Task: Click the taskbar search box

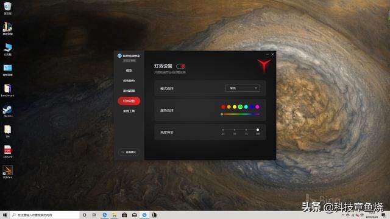Action: point(44,215)
